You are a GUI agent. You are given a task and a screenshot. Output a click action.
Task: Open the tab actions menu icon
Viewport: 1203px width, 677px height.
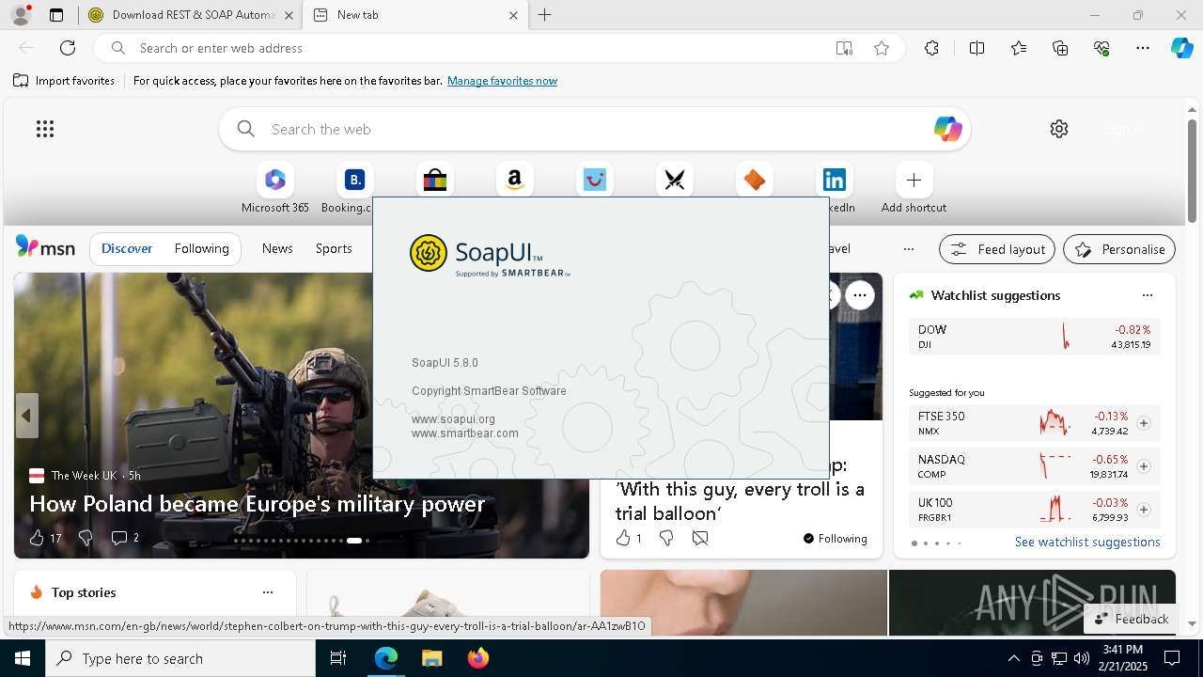click(x=56, y=15)
